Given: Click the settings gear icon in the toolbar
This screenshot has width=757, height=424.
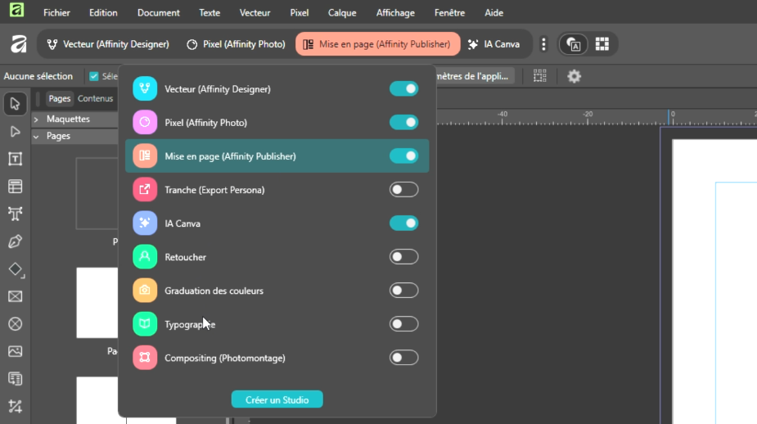Looking at the screenshot, I should click(575, 76).
